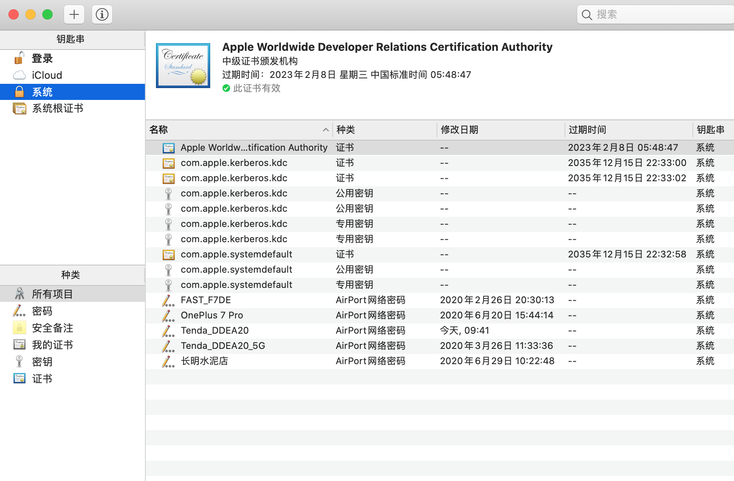This screenshot has width=734, height=481.
Task: Click the expiry date 2023年2月8日 05:48:47 in the list
Action: tap(623, 148)
